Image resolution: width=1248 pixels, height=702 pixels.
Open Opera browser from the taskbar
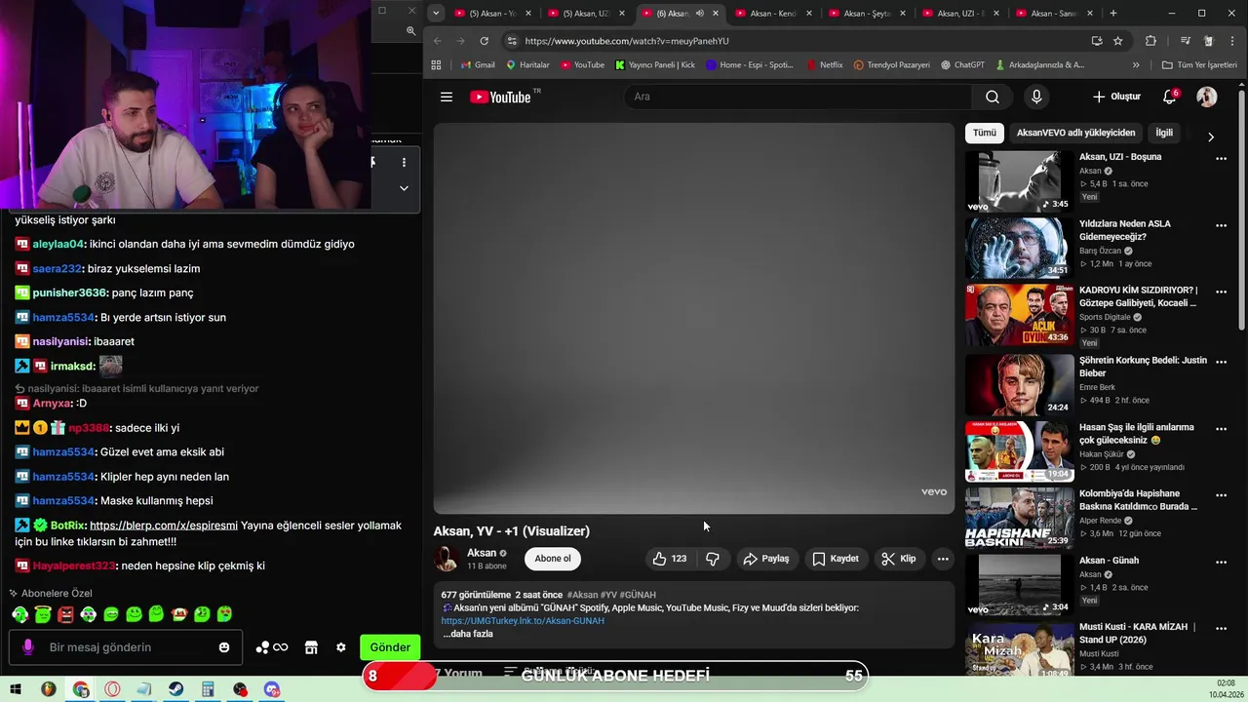coord(112,689)
